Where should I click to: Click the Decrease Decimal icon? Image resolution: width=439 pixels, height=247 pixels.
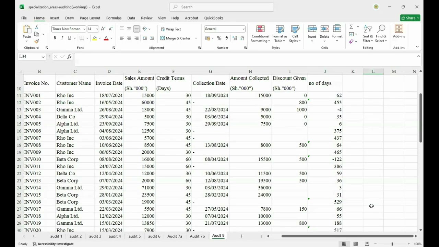click(243, 38)
